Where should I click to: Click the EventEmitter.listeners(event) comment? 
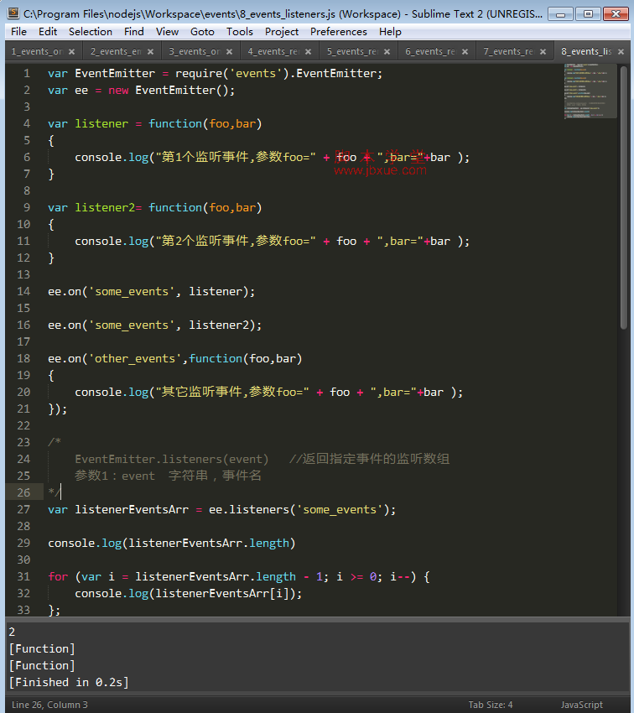pos(172,460)
